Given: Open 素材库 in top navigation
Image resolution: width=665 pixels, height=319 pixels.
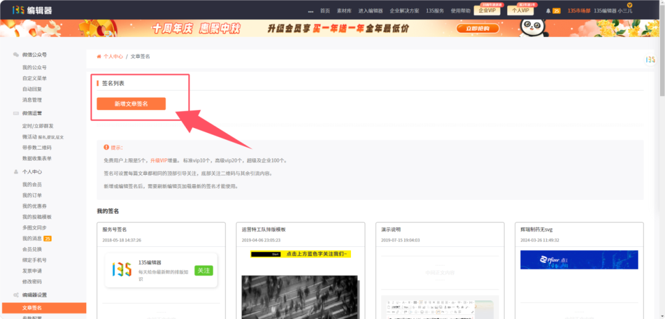Looking at the screenshot, I should [x=344, y=11].
